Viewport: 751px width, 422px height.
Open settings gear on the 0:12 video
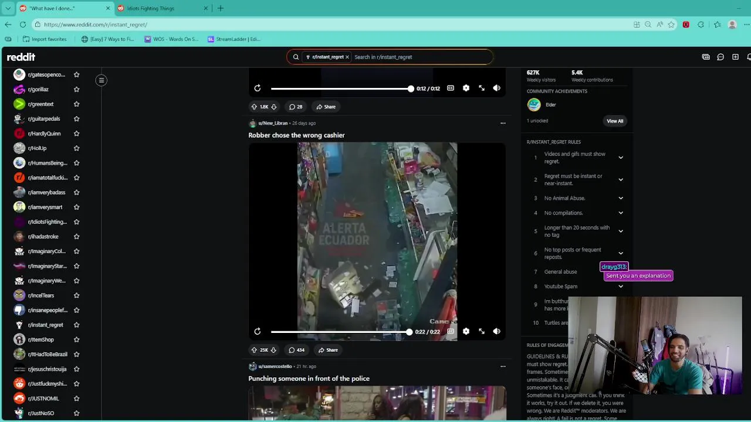[466, 88]
